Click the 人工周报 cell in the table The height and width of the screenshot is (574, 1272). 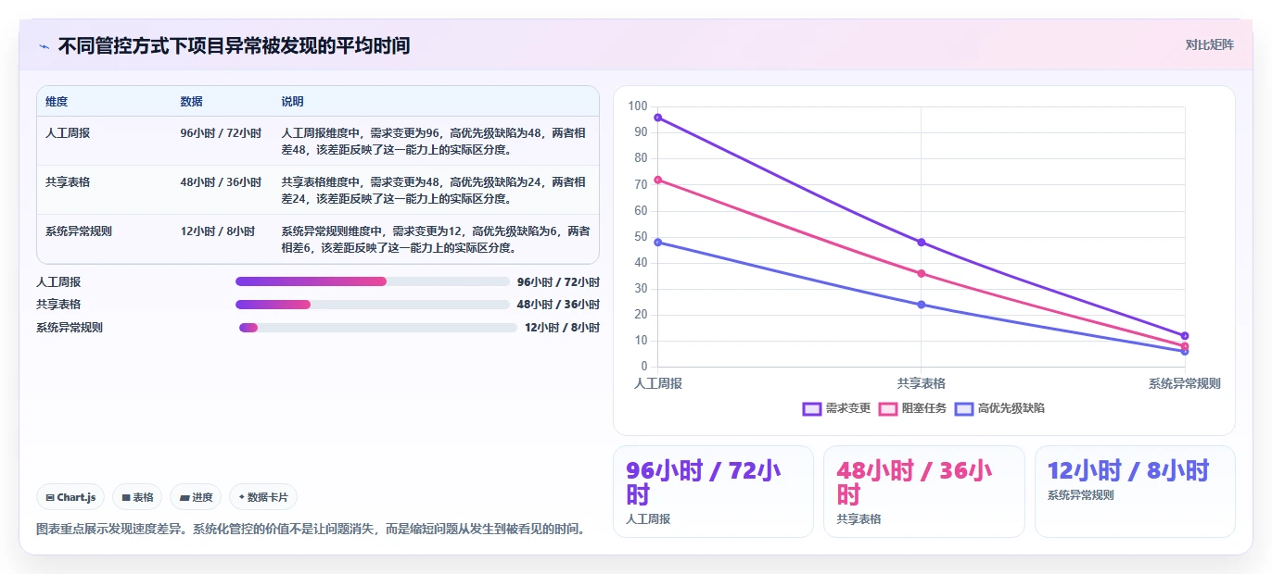coord(68,133)
